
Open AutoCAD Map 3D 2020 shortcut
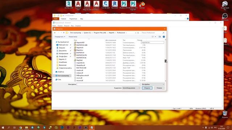(x=87, y=5)
